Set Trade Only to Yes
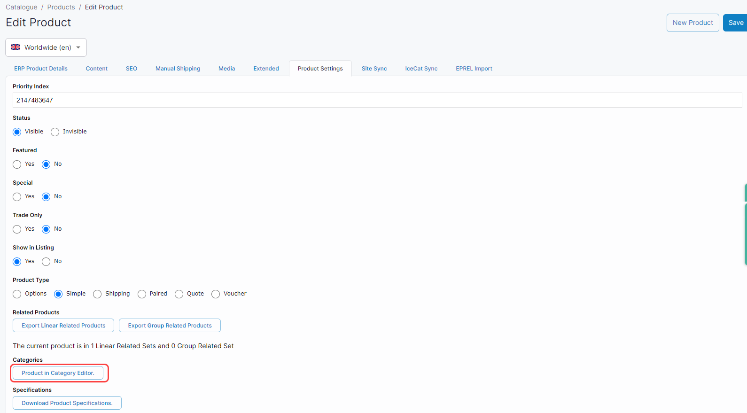This screenshot has height=413, width=747. (17, 229)
